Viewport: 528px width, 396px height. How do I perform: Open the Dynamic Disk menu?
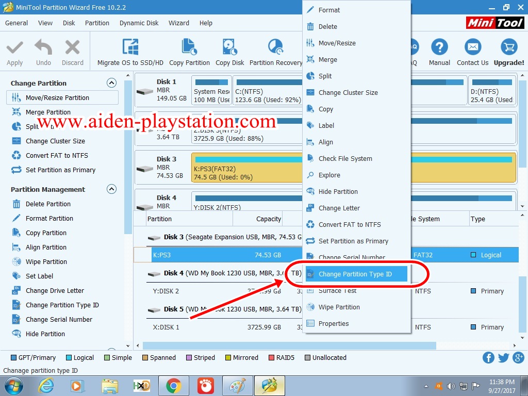(x=139, y=23)
